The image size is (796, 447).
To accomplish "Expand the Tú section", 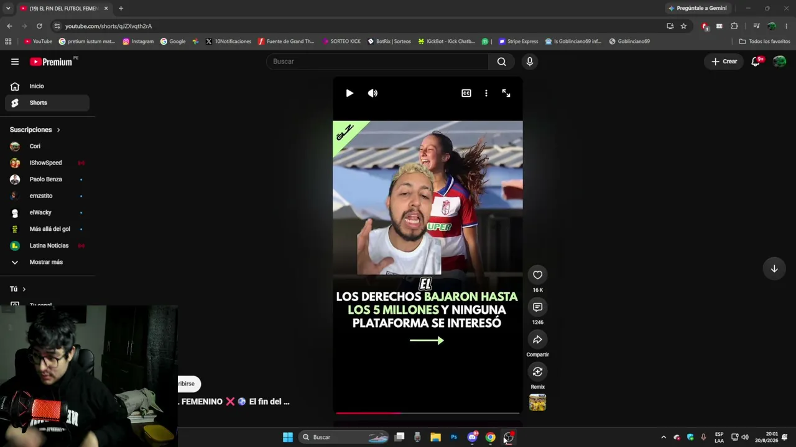I will tap(17, 289).
